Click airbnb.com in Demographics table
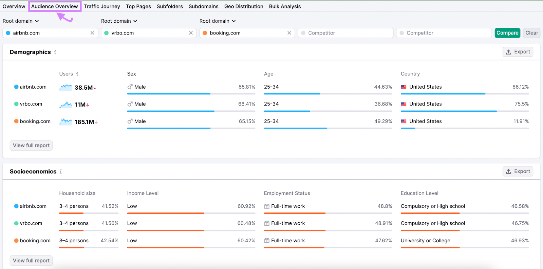 point(33,87)
